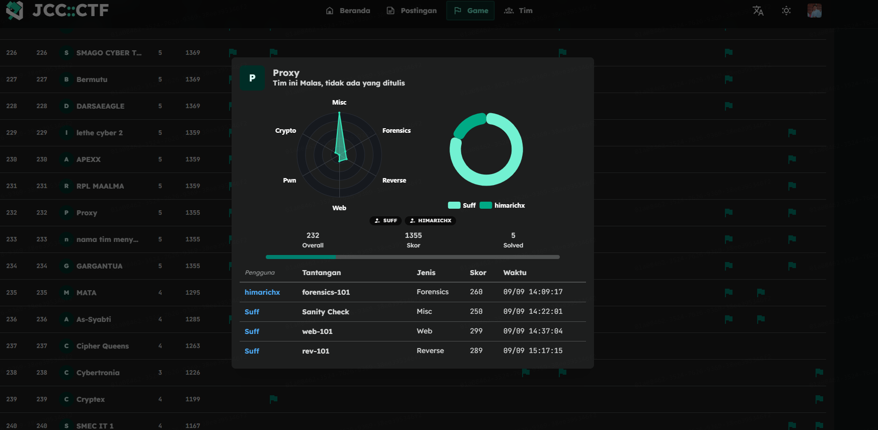
Task: Click the lethe cyber 2 team avatar
Action: point(66,133)
